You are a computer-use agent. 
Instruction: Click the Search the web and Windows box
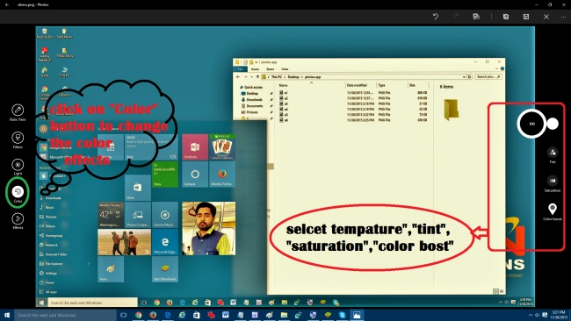pos(65,315)
